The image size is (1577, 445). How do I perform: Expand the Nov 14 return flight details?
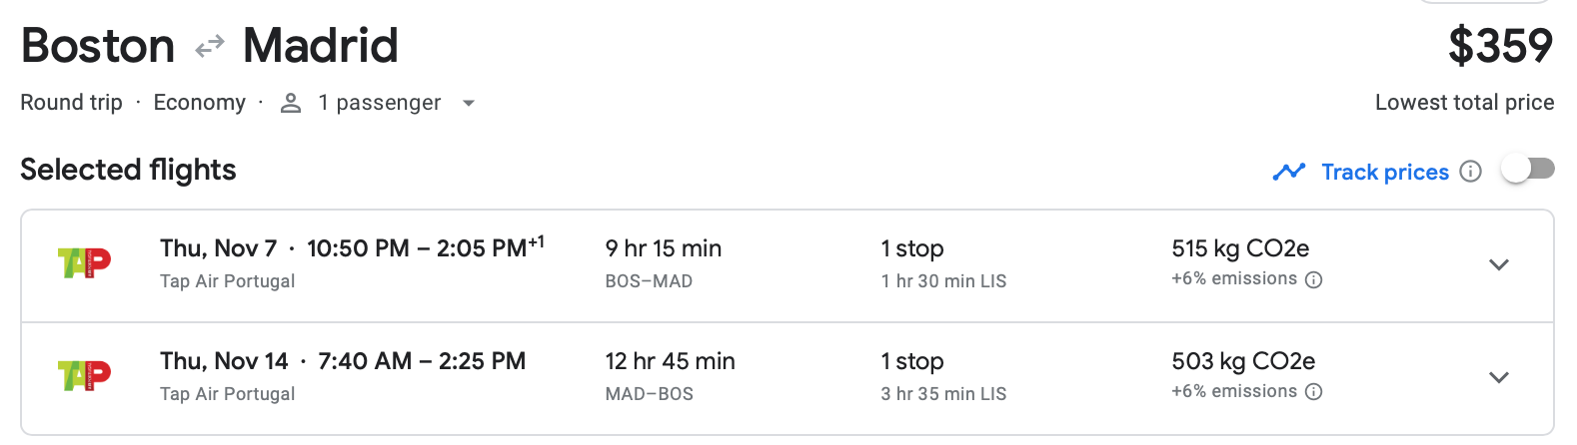tap(1498, 377)
